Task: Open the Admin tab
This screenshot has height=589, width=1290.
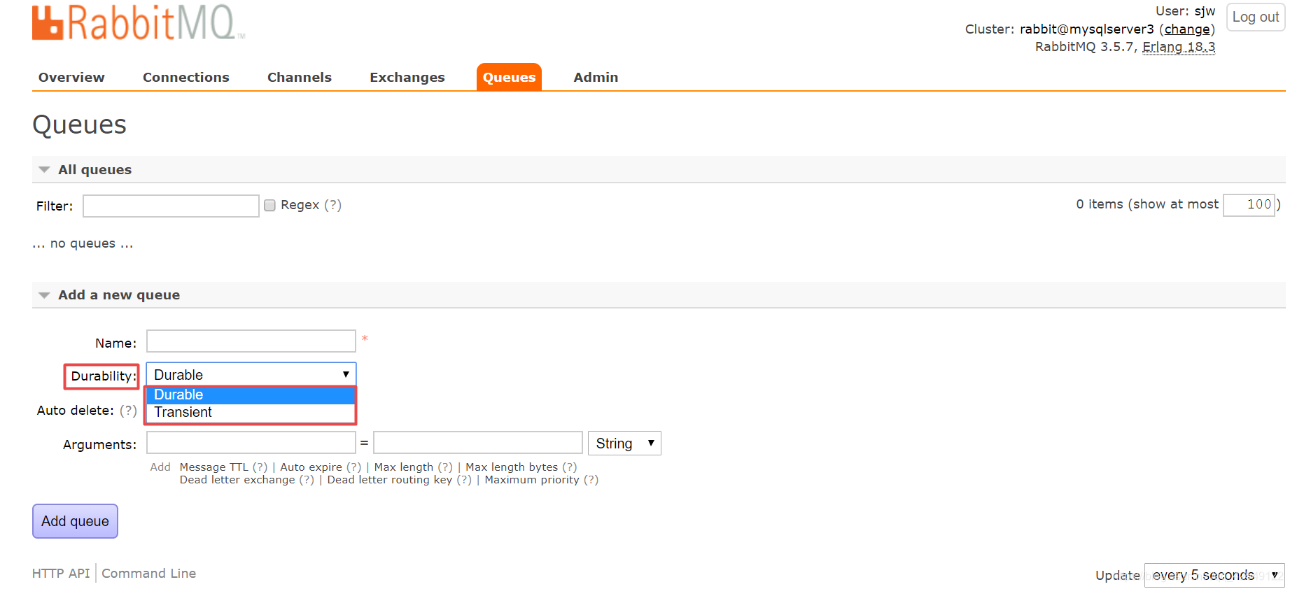Action: (x=596, y=78)
